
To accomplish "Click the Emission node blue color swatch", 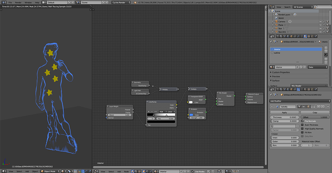I will pyautogui.click(x=191, y=115).
